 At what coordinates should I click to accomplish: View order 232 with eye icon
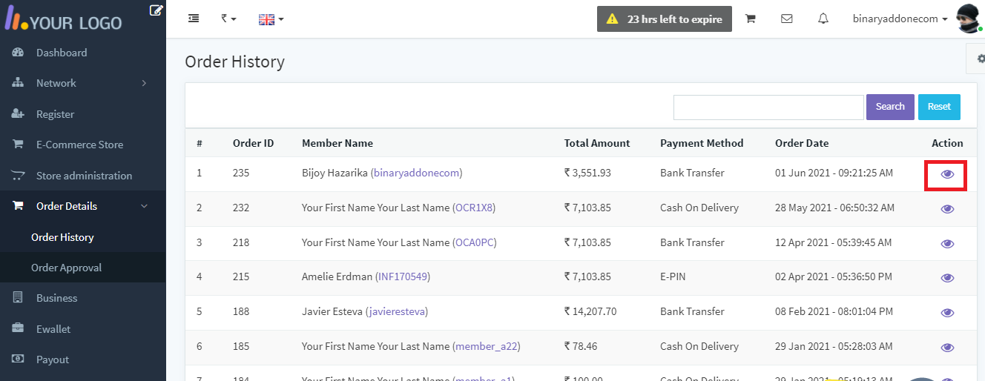pos(947,209)
